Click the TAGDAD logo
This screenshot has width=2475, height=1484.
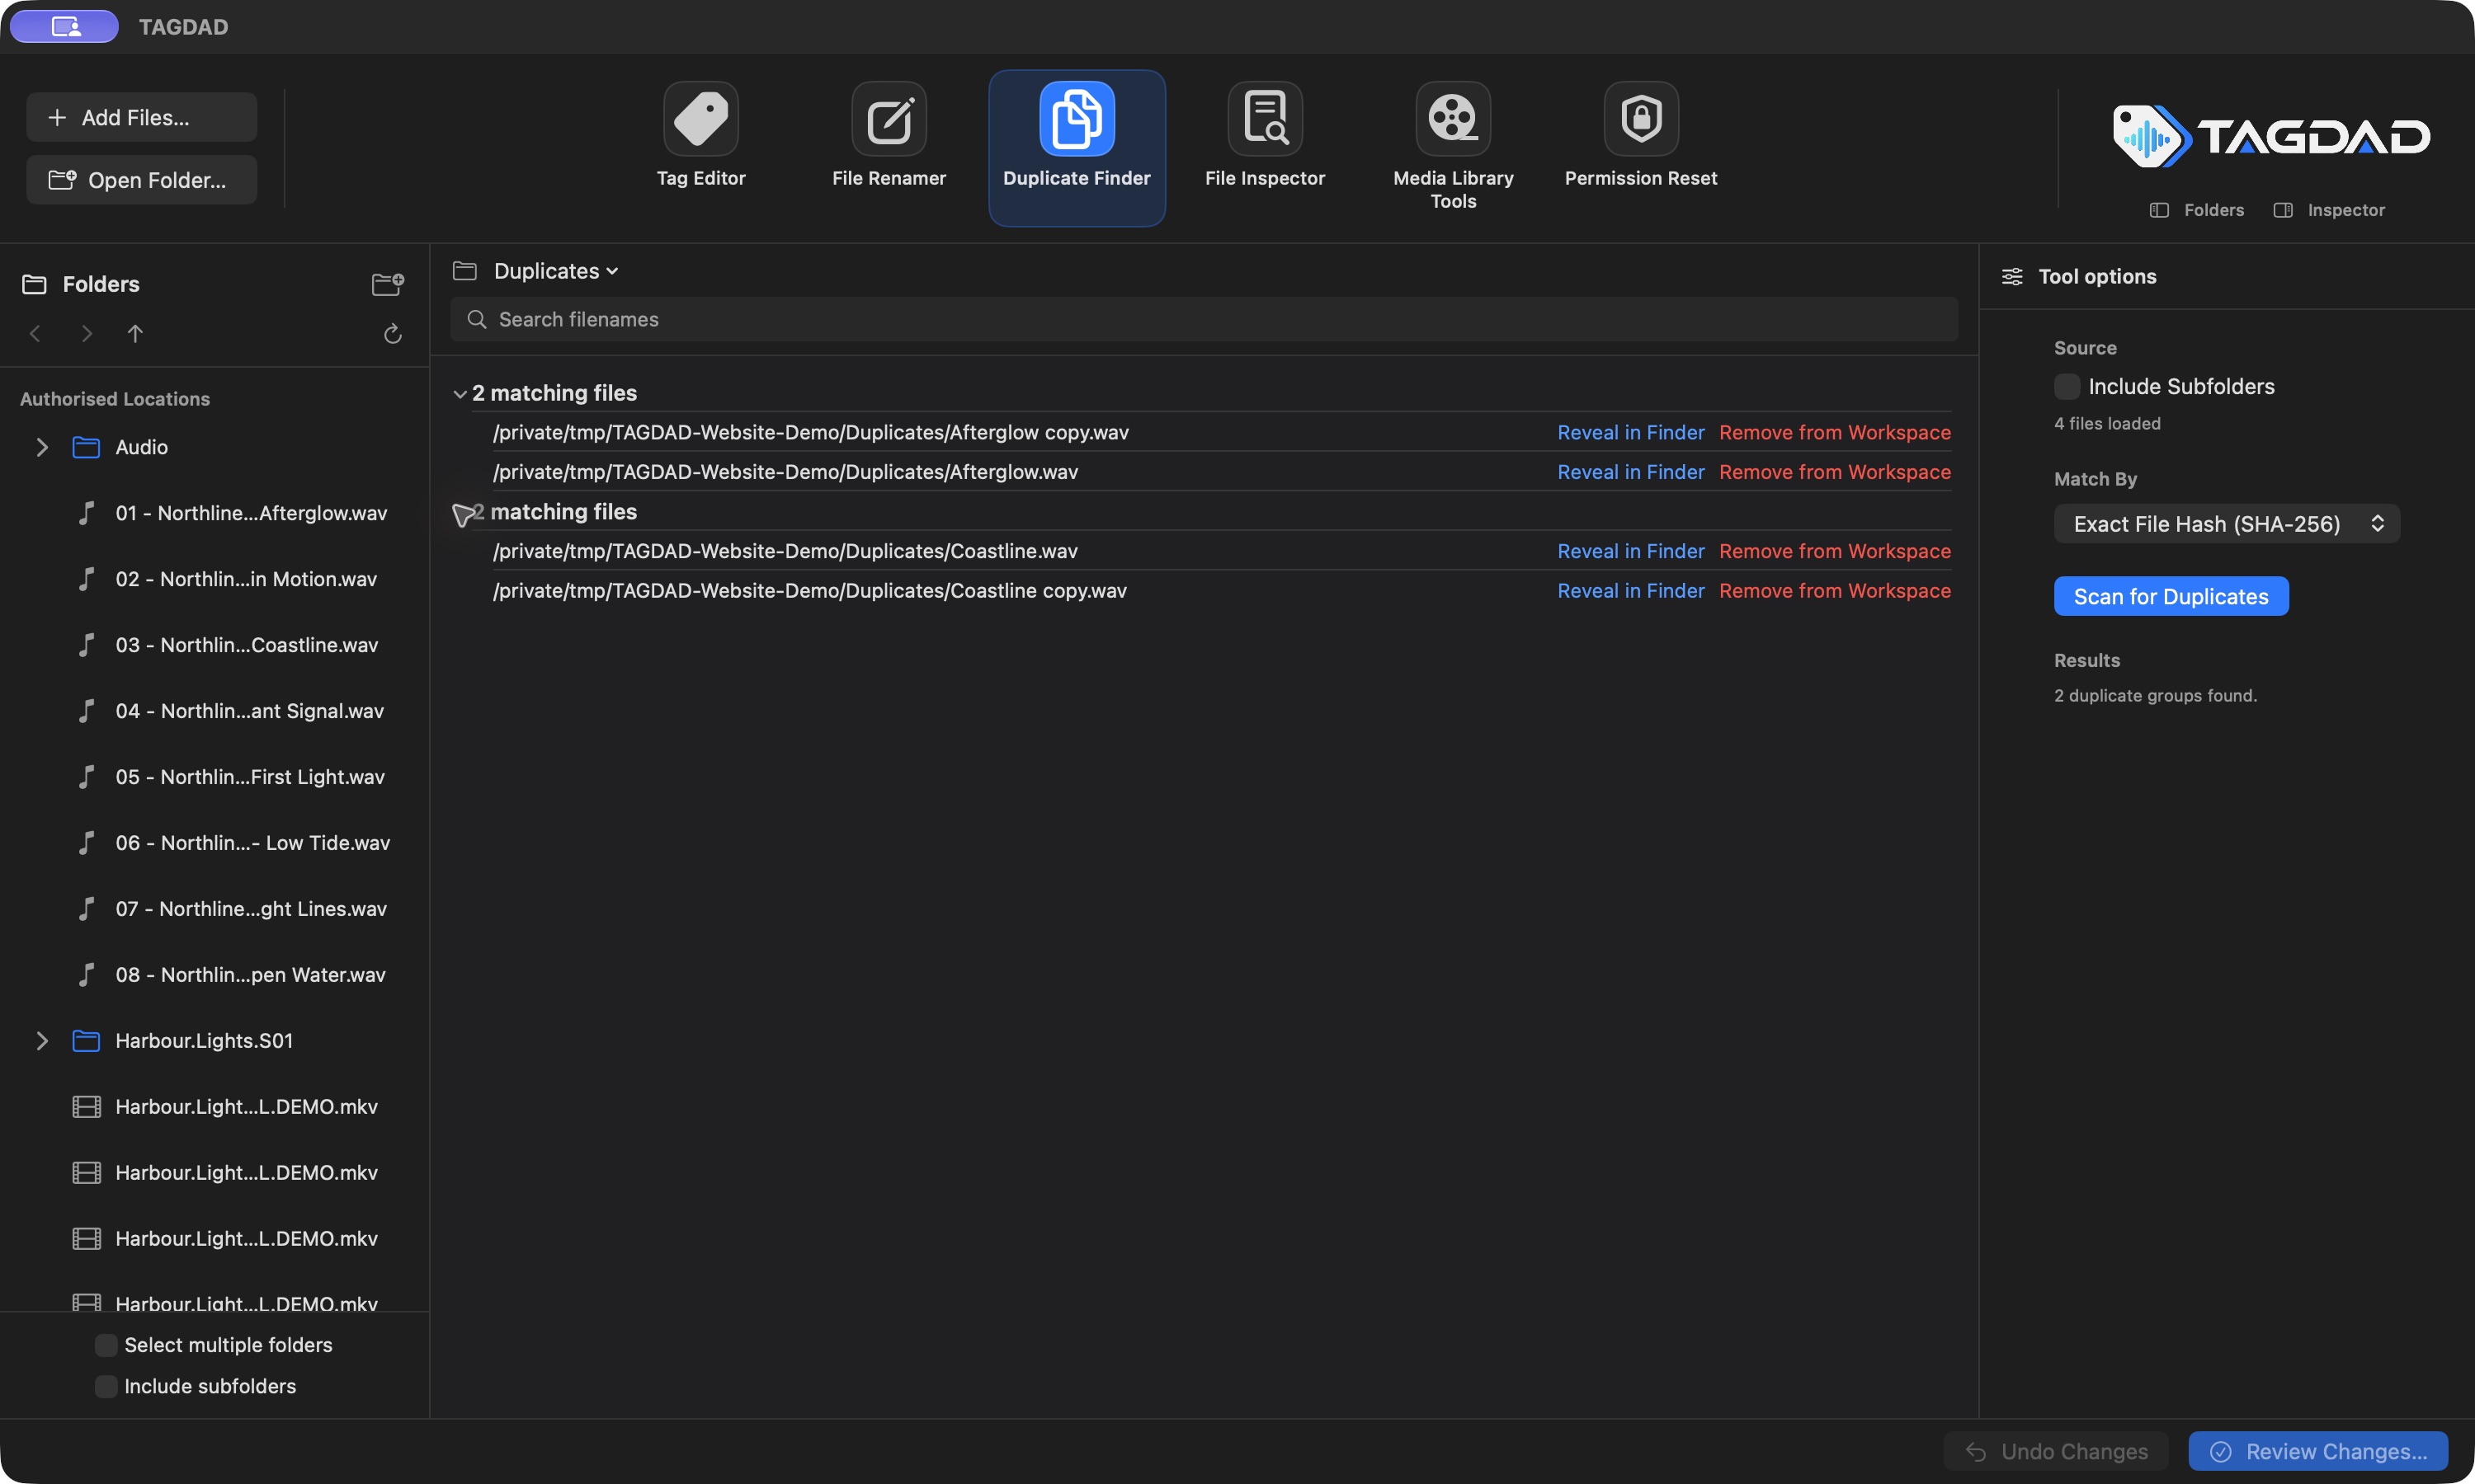[x=2270, y=136]
